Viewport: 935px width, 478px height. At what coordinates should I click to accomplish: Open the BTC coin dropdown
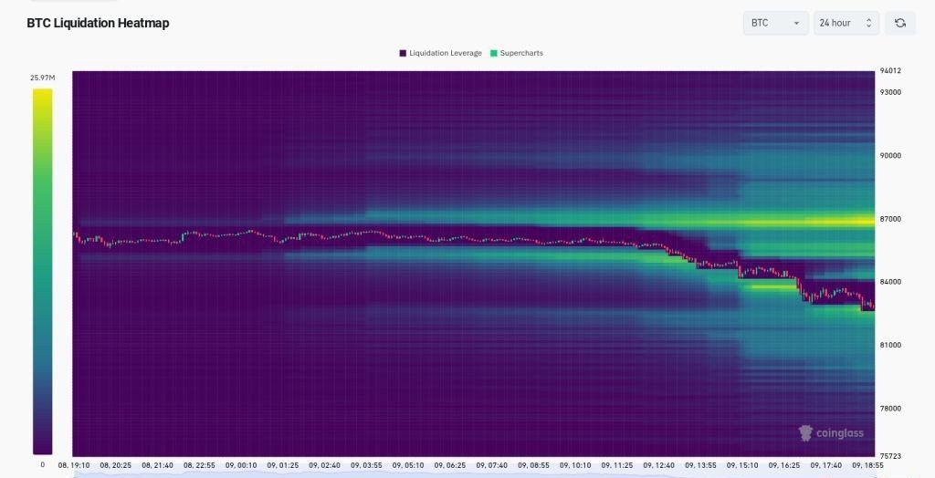pos(775,23)
